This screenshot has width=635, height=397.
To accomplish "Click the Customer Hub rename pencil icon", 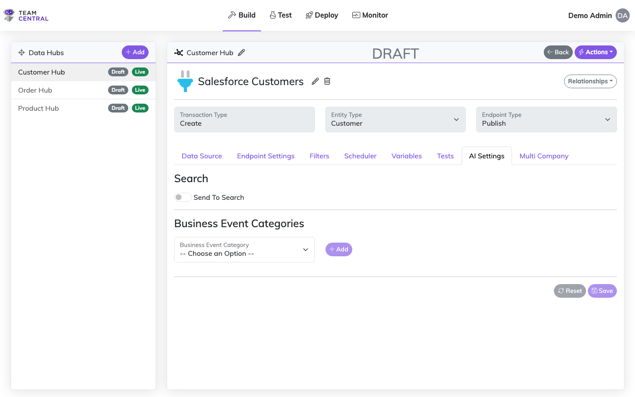I will 242,52.
